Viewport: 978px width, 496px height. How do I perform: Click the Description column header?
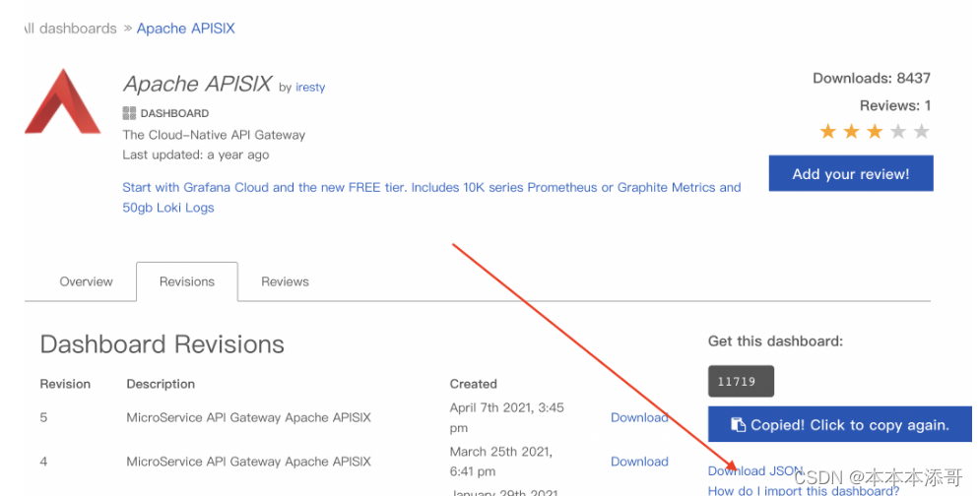161,384
